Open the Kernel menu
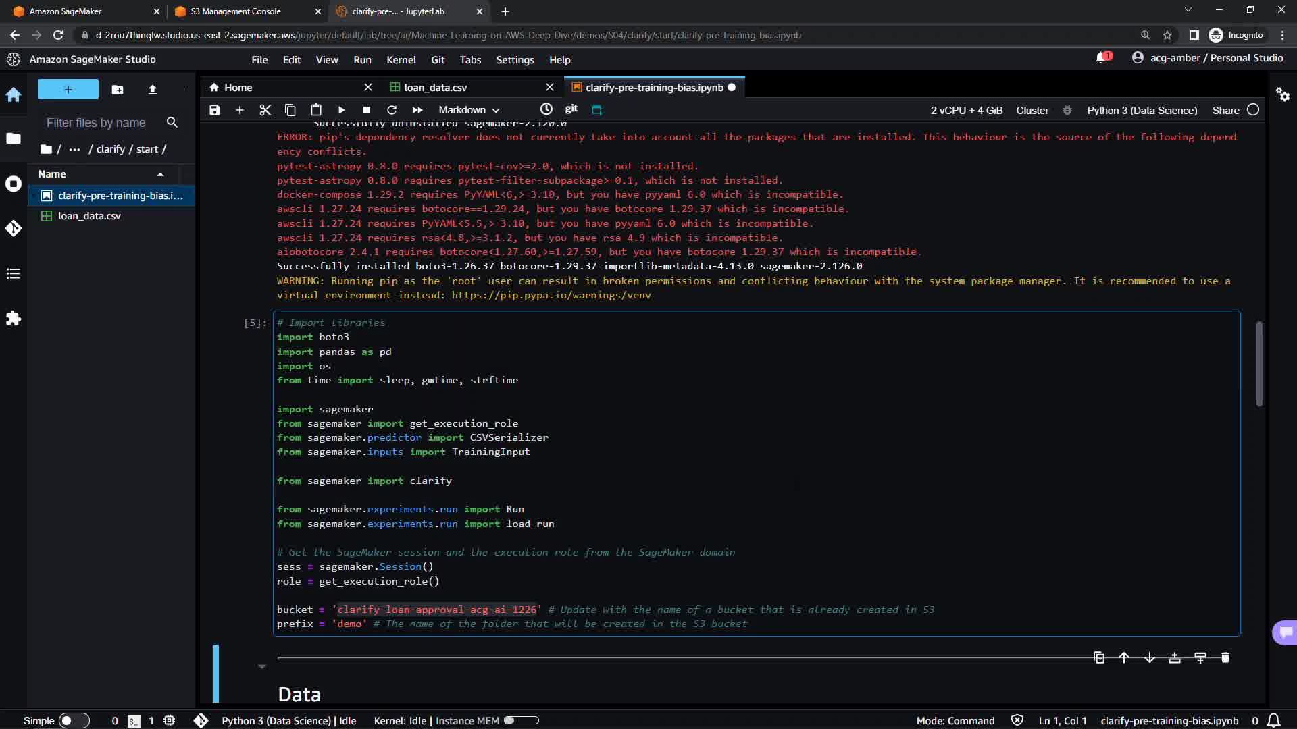 pos(401,60)
